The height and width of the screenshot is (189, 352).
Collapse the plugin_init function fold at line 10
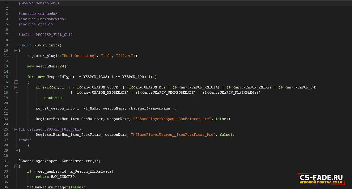[16, 50]
